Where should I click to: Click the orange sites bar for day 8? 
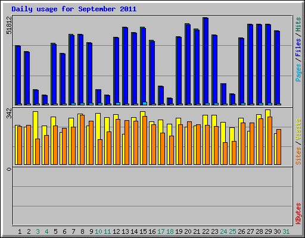(x=82, y=140)
